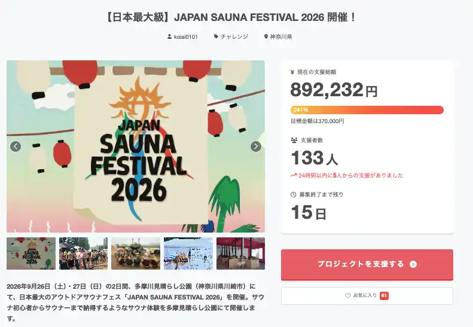This screenshot has width=473, height=327.
Task: Select the second thumbnail with crowd photo
Action: coord(83,253)
